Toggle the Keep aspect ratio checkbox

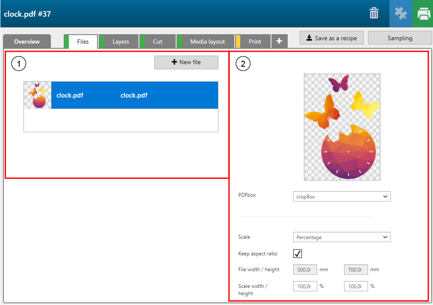(x=298, y=254)
